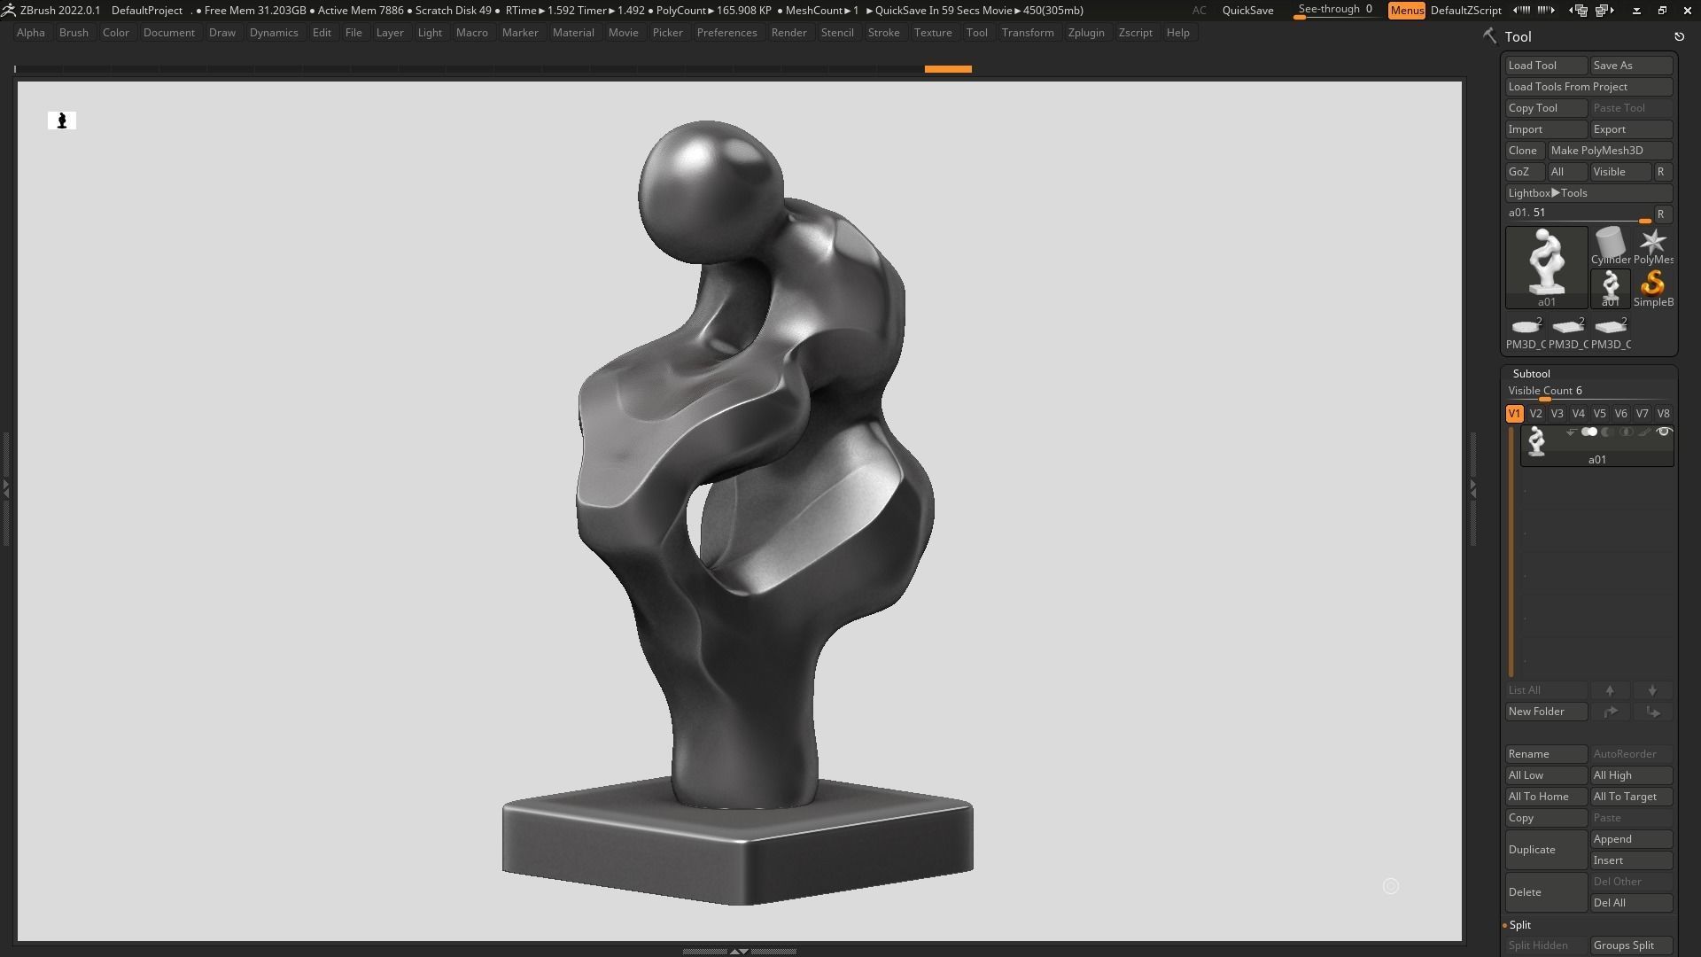Click the Groups Split button
This screenshot has width=1701, height=957.
click(x=1631, y=945)
